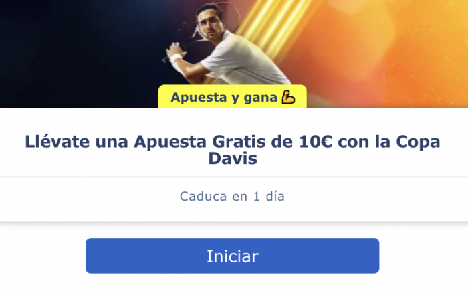The height and width of the screenshot is (295, 468).
Task: Click the word Copa in the headline
Action: 418,142
